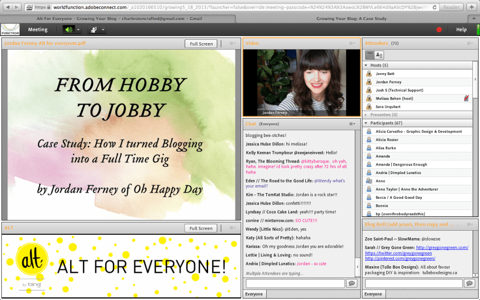Toggle the green speaker audio button

(69, 30)
